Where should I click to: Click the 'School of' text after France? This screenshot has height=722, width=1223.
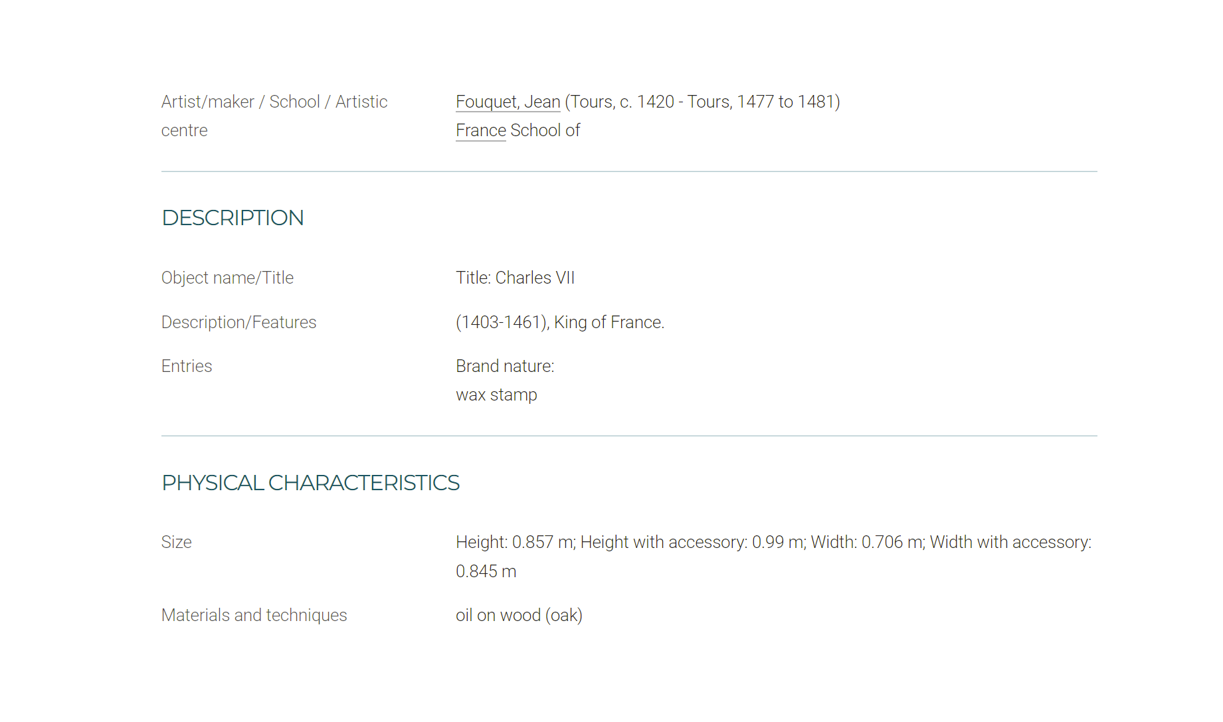(545, 130)
